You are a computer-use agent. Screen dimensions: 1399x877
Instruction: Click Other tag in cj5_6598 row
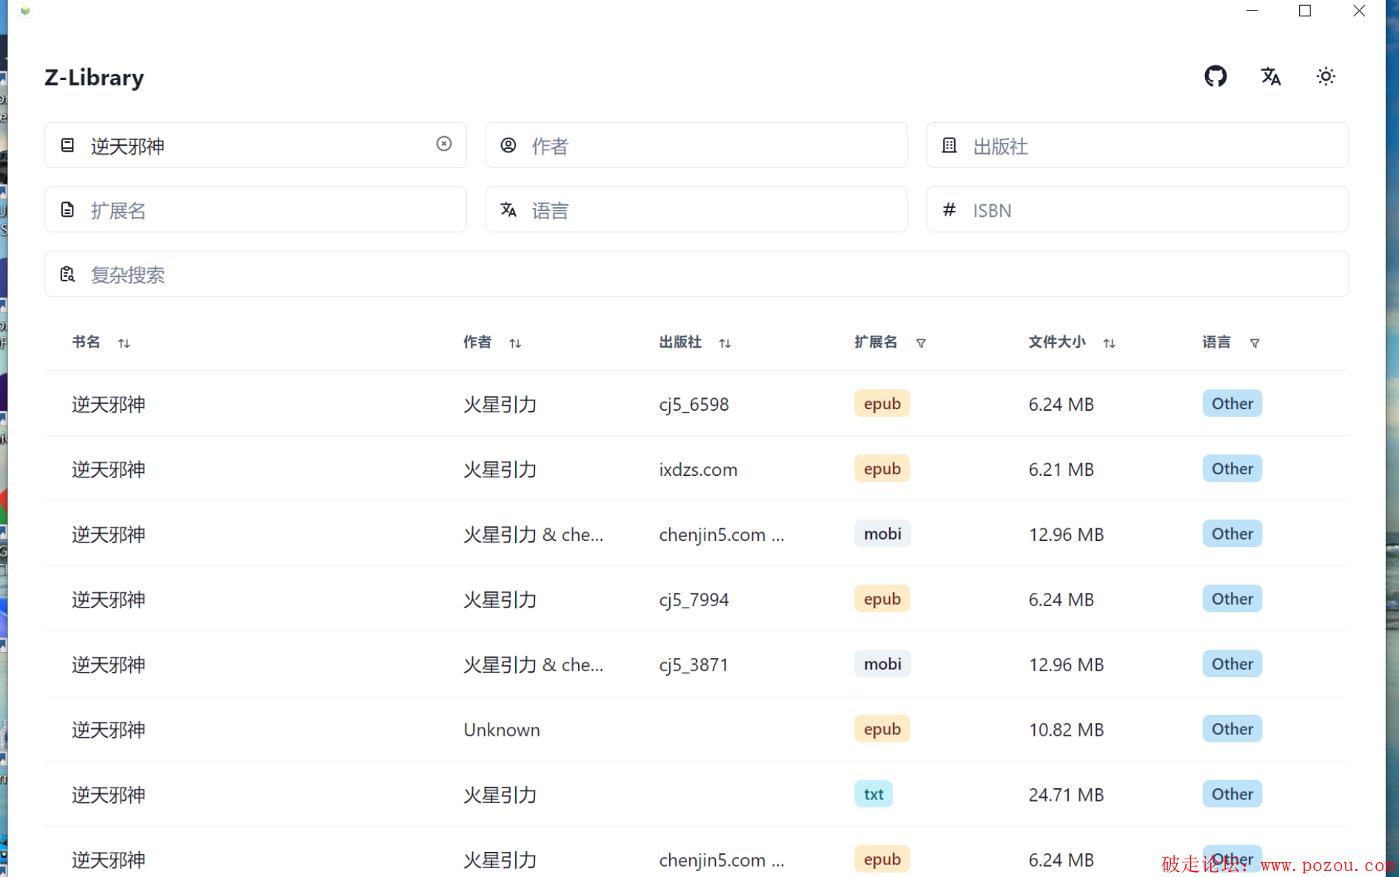[x=1232, y=403]
